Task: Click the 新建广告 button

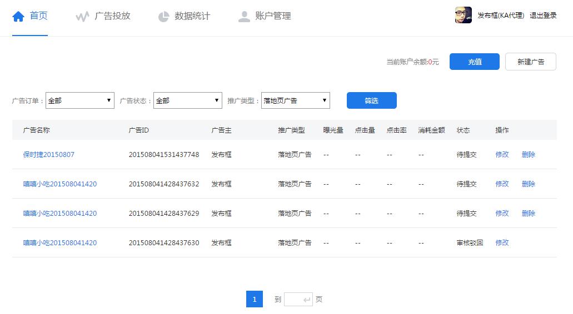Action: point(531,62)
